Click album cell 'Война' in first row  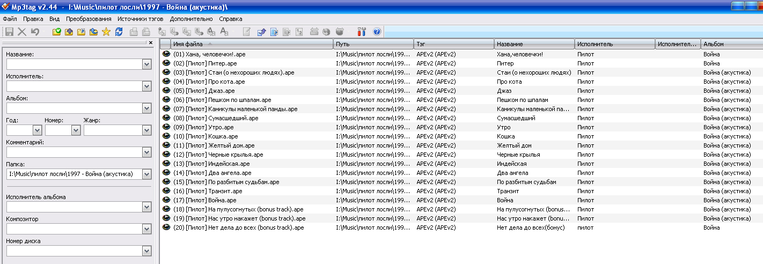coord(711,54)
